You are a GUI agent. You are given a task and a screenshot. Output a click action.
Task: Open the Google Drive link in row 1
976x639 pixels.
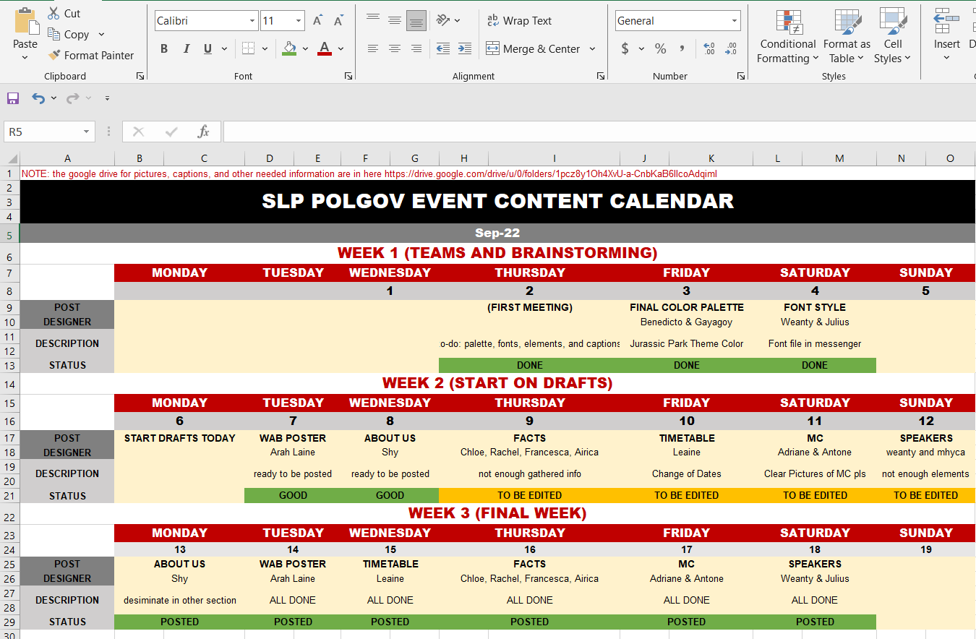[551, 173]
